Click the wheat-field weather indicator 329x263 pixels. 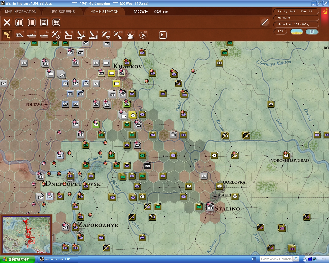pos(296,32)
